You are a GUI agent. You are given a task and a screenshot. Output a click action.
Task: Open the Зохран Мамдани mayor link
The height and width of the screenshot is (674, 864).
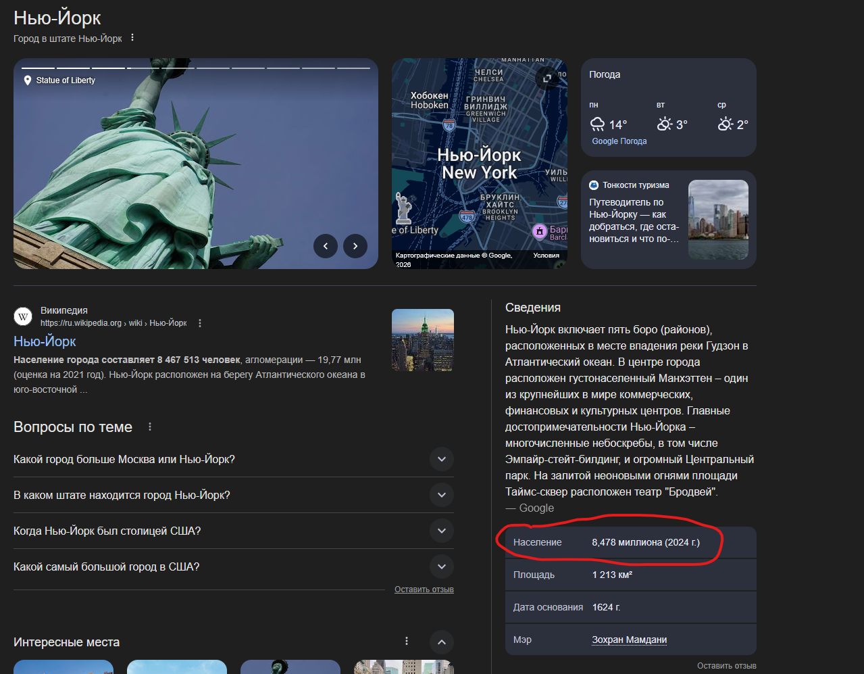[630, 640]
